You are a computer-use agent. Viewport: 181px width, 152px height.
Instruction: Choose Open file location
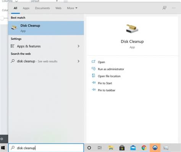[109, 76]
